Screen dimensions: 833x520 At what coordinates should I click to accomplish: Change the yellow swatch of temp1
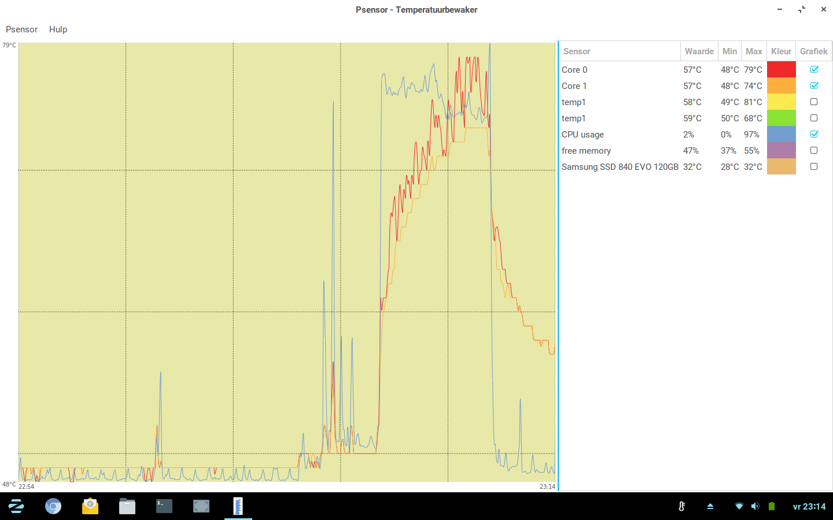(782, 102)
